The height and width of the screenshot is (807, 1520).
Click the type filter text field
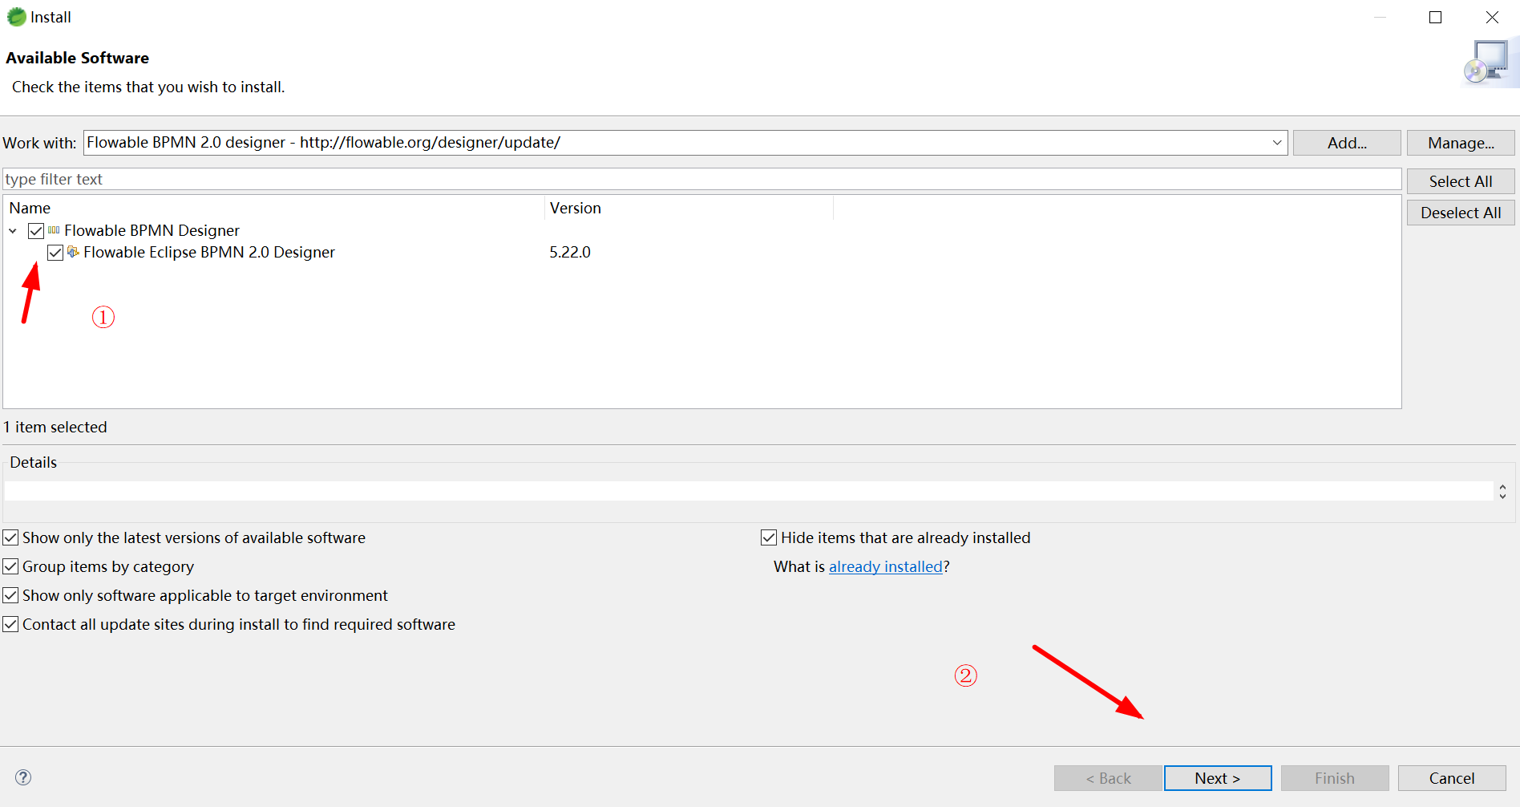tap(701, 179)
